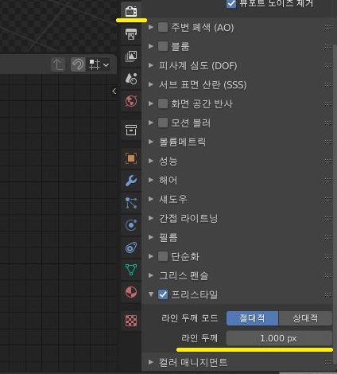Enable the 블룸 checkbox

coord(163,46)
